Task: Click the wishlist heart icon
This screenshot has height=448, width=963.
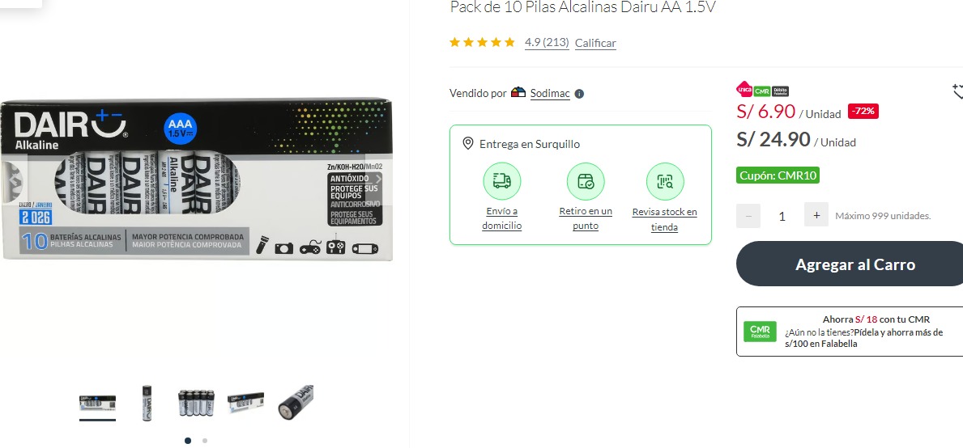Action: (957, 92)
